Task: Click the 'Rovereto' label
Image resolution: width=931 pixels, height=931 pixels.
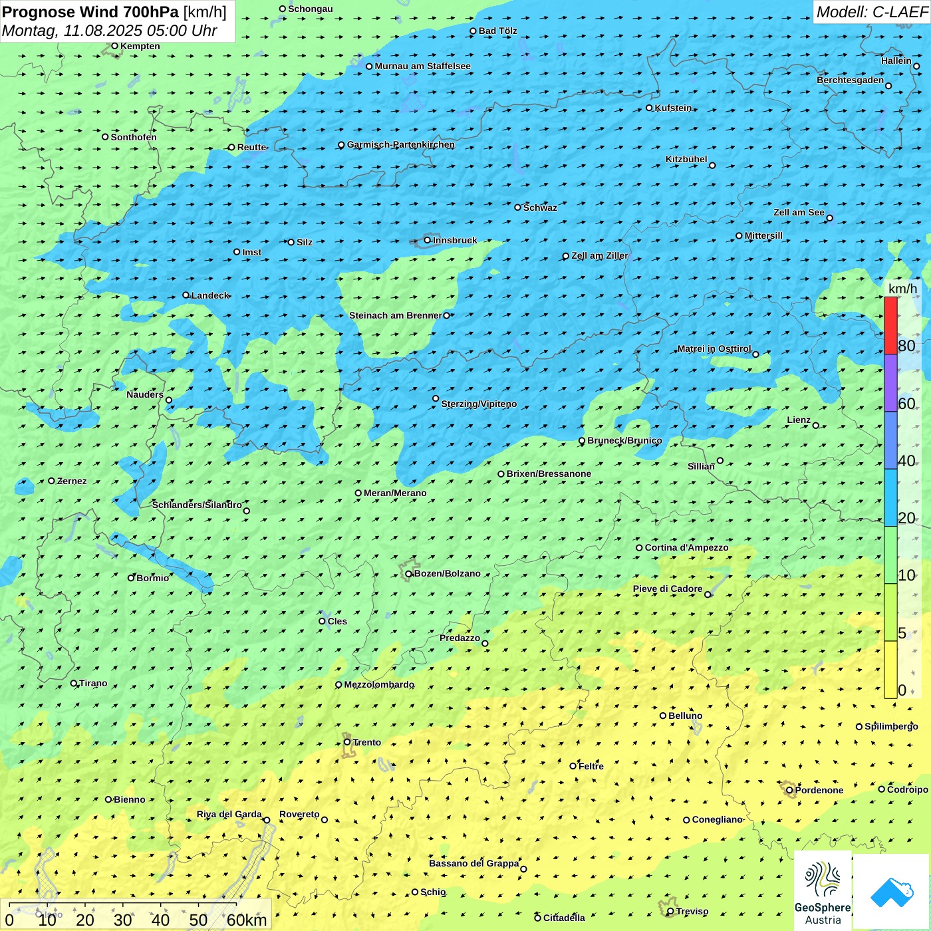Action: (299, 814)
